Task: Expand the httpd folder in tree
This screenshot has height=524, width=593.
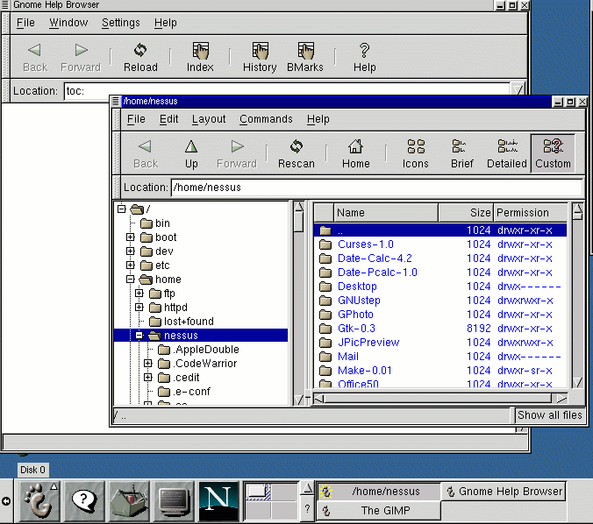Action: click(x=139, y=308)
